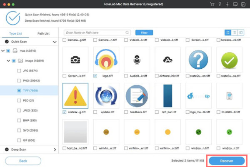
Task: Tick the GIF (868) checkbox
Action: 19,140
